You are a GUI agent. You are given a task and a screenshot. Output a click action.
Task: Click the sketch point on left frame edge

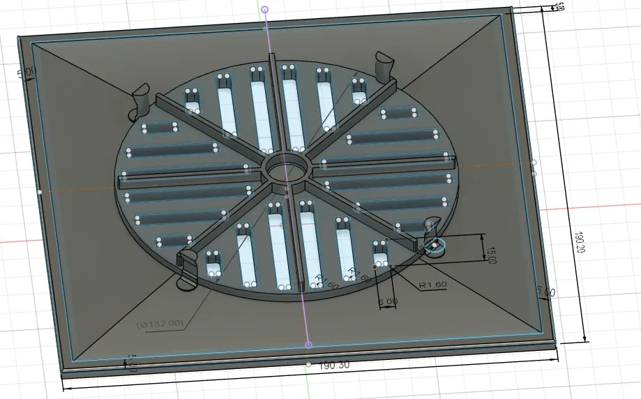point(40,191)
